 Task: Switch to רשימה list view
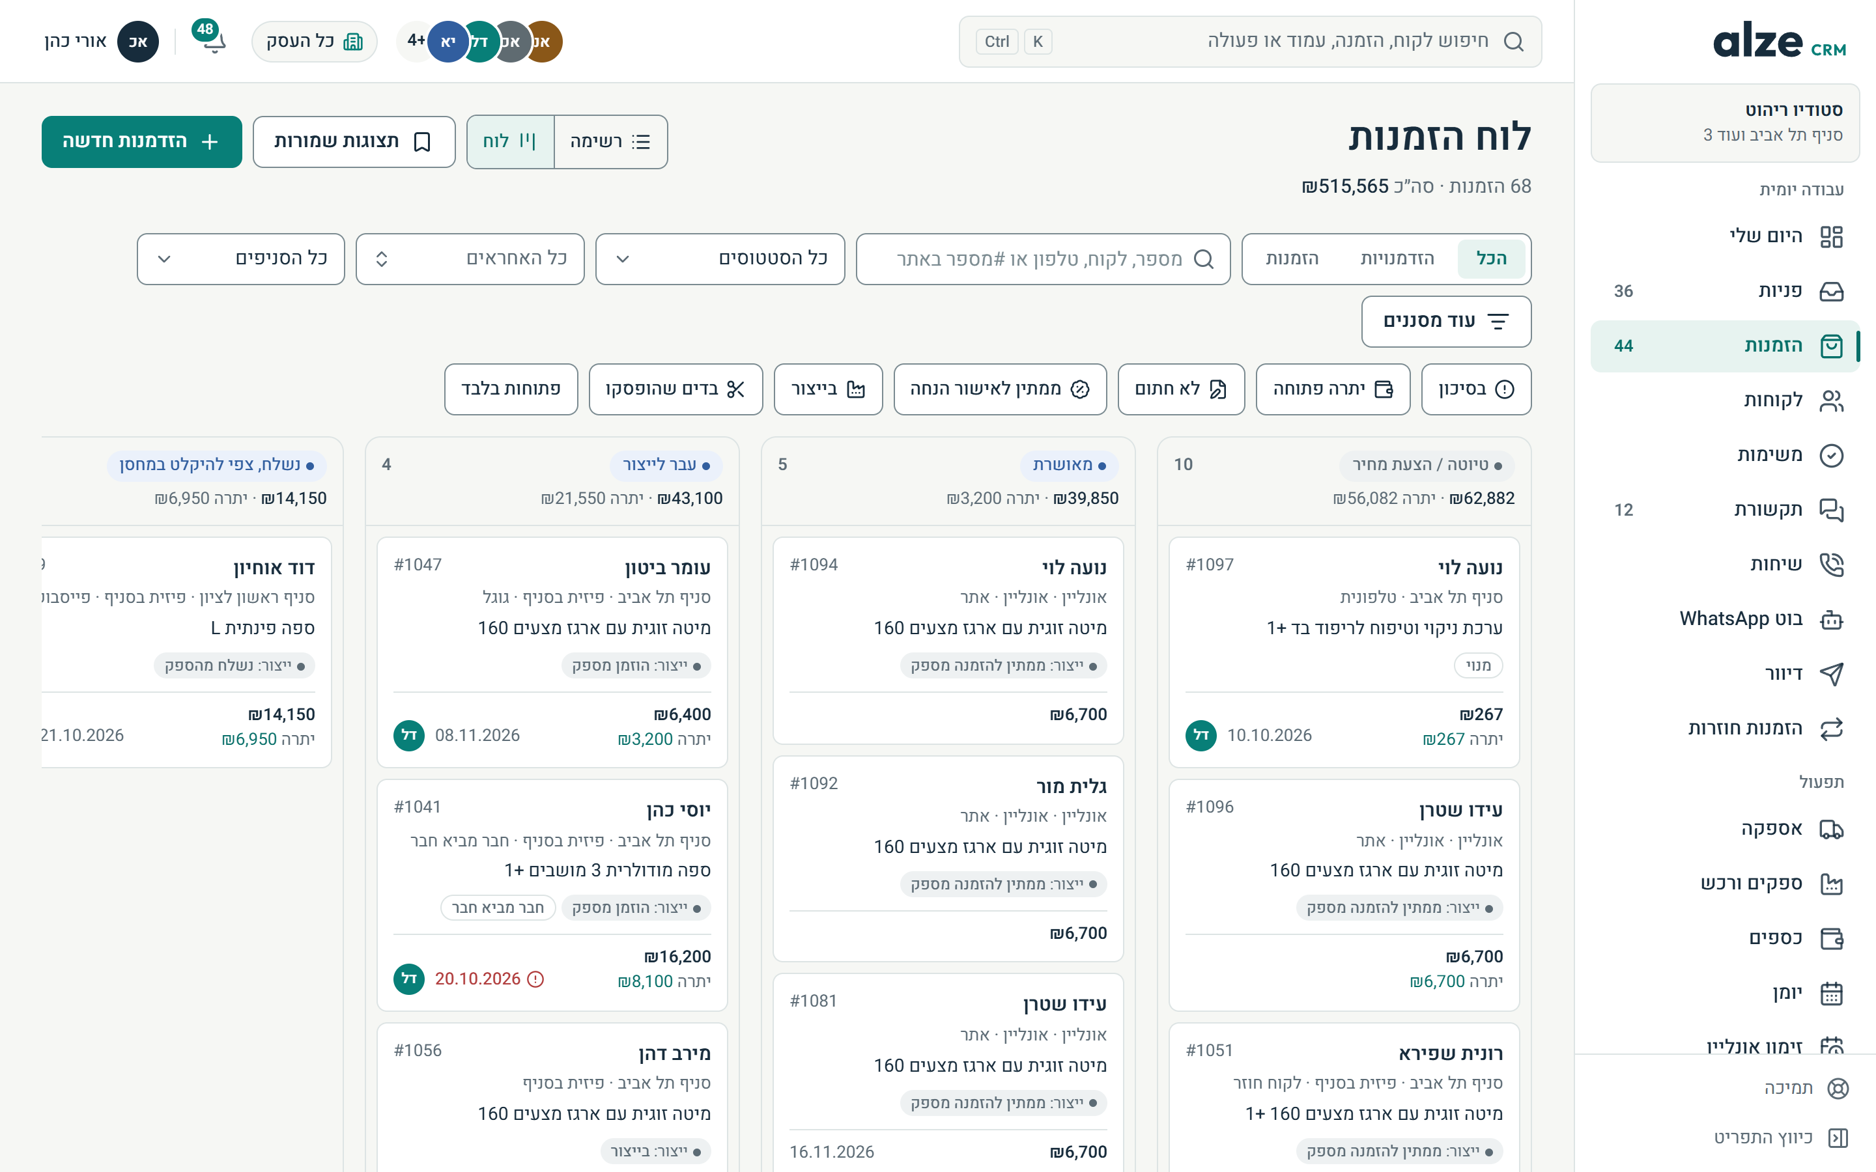point(610,142)
